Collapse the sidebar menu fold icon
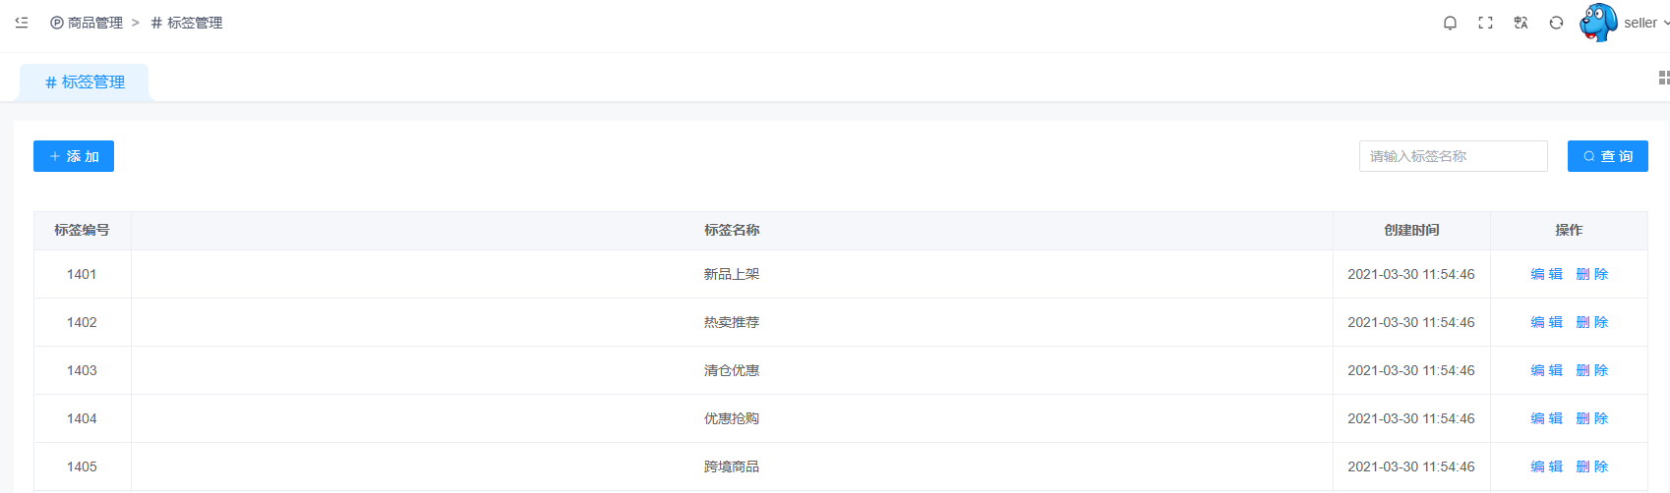The height and width of the screenshot is (493, 1670). pyautogui.click(x=22, y=23)
